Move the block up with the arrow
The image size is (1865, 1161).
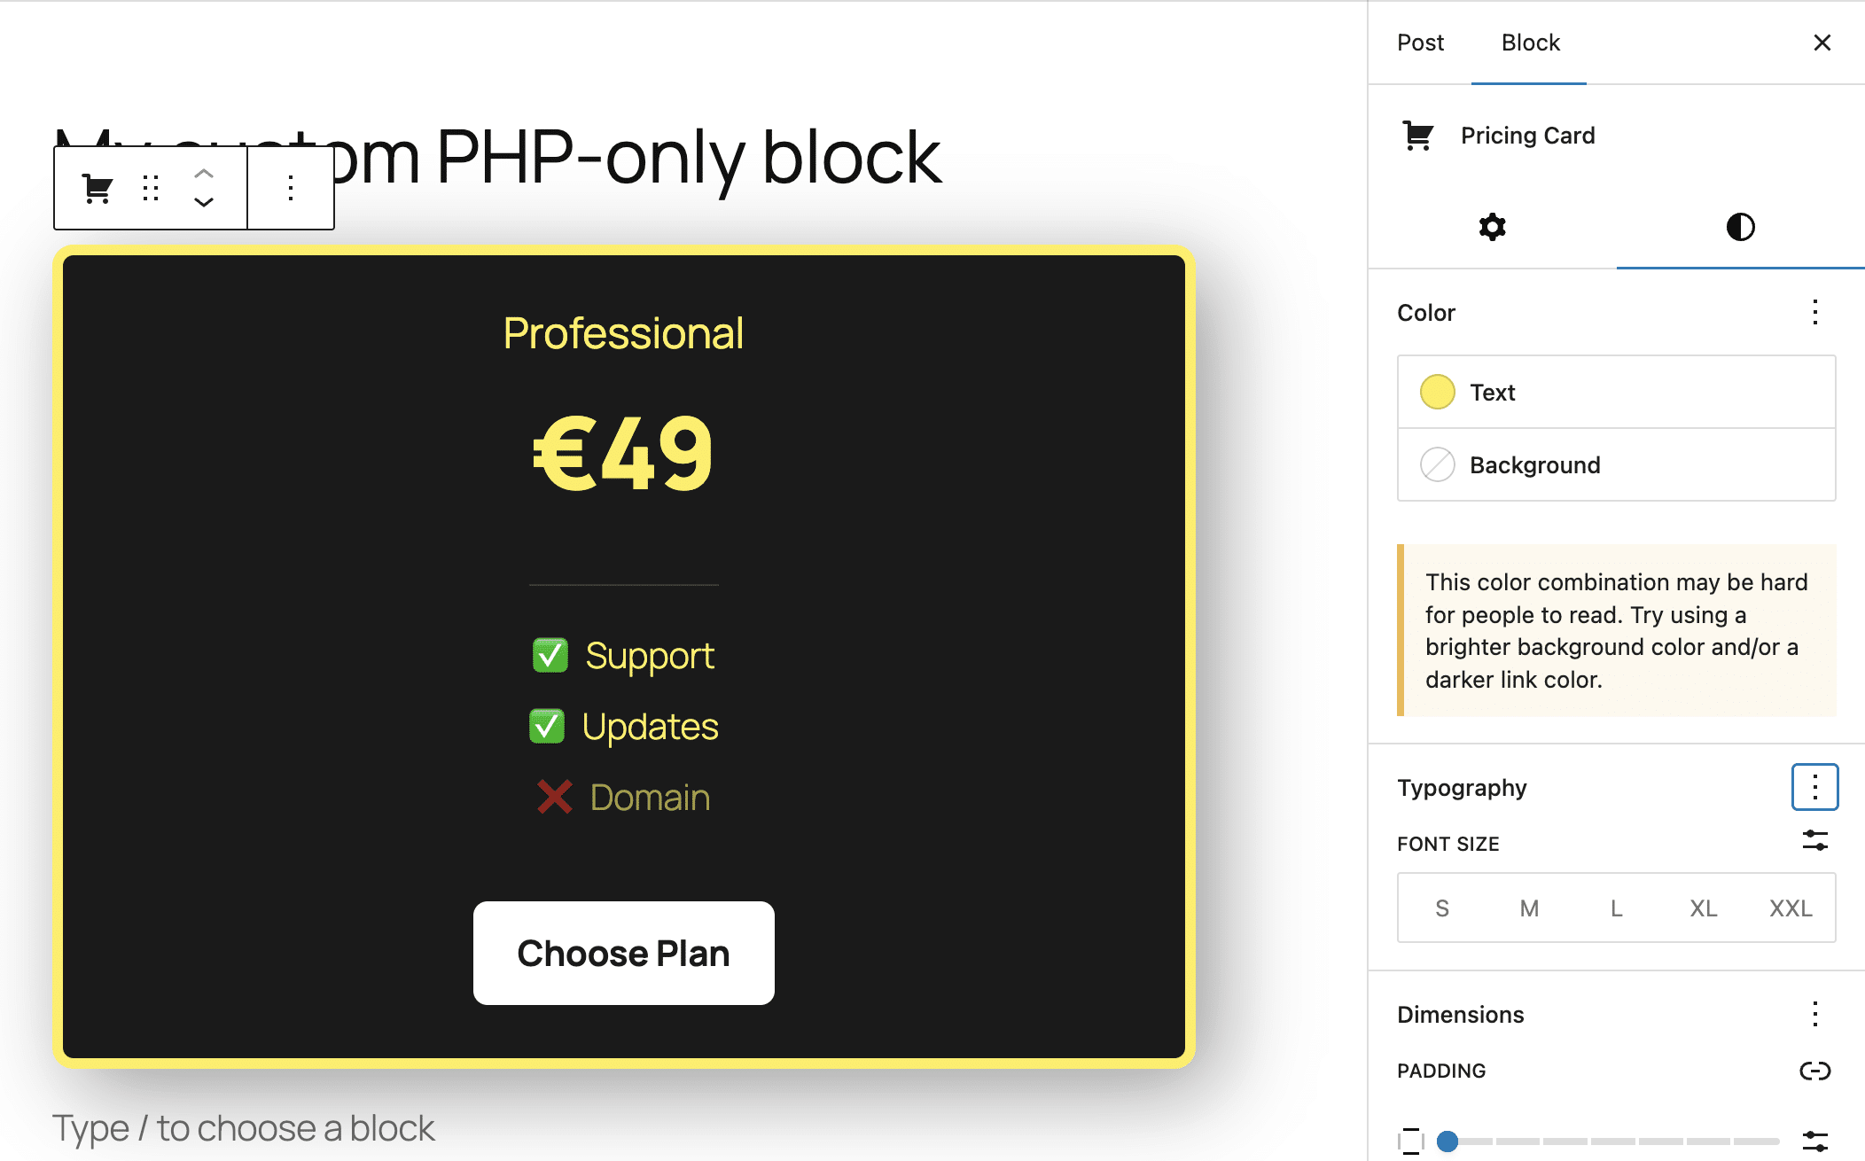coord(202,174)
